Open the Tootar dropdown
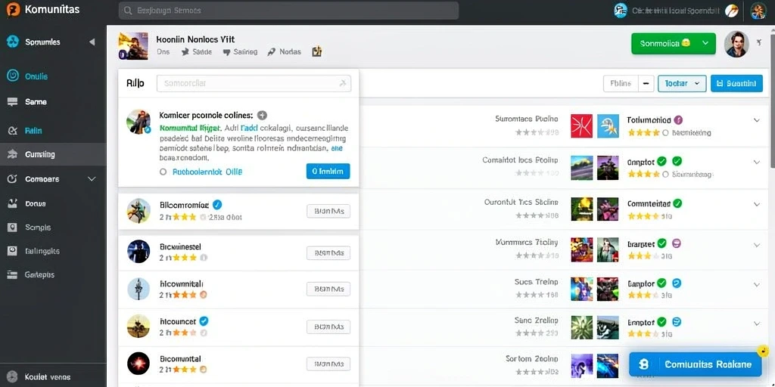The width and height of the screenshot is (775, 387). click(x=682, y=83)
